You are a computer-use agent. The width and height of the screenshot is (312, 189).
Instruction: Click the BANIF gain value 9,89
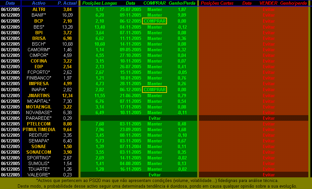pyautogui.click(x=182, y=15)
